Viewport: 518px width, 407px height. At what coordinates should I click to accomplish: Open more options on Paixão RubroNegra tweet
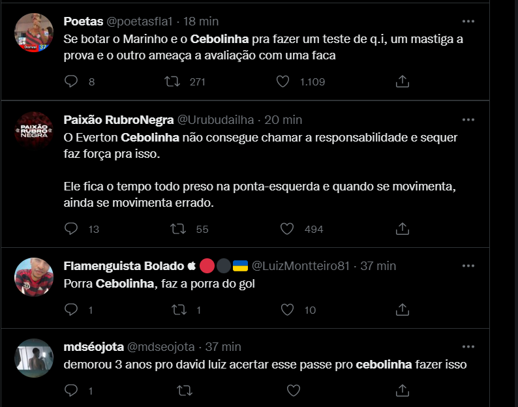[468, 119]
